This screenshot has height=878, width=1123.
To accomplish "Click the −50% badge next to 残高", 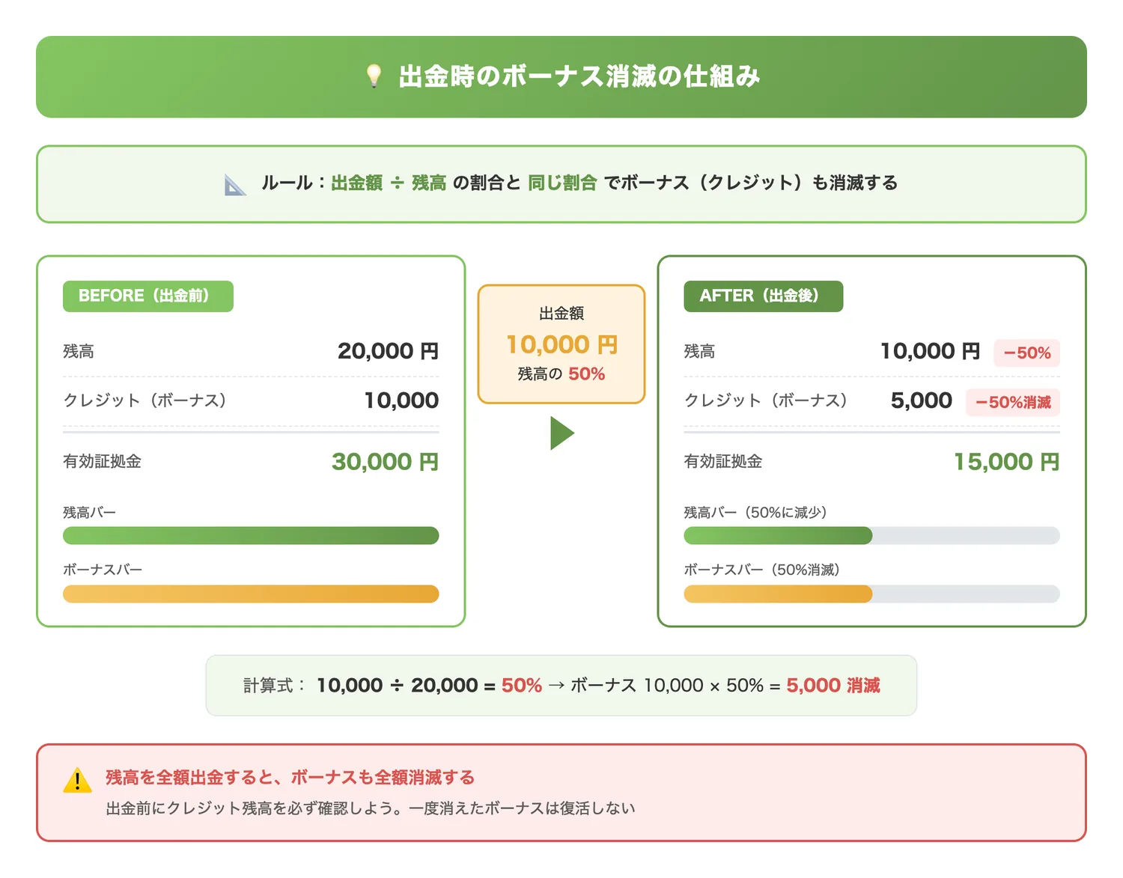I will pos(1026,353).
